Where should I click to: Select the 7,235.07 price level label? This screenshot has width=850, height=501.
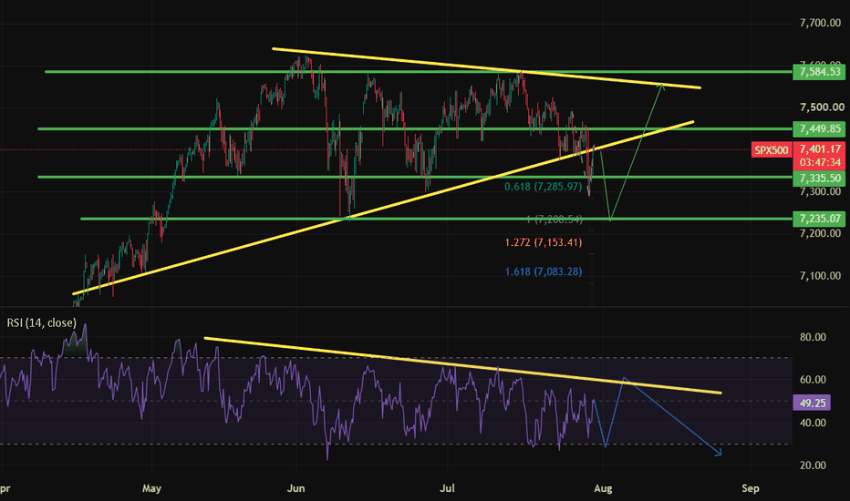[x=819, y=219]
